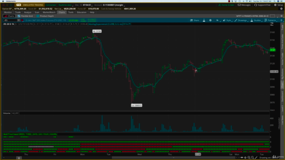Click the Share chart button
The image size is (285, 160).
click(195, 20)
